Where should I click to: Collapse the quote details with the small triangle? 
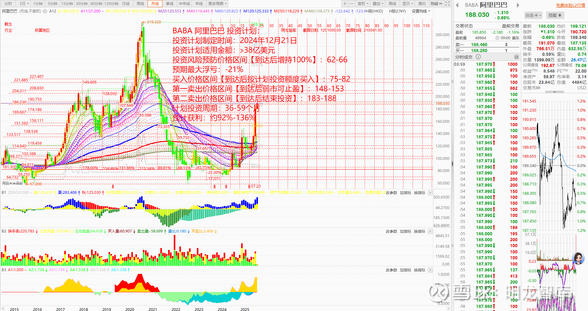click(x=554, y=92)
